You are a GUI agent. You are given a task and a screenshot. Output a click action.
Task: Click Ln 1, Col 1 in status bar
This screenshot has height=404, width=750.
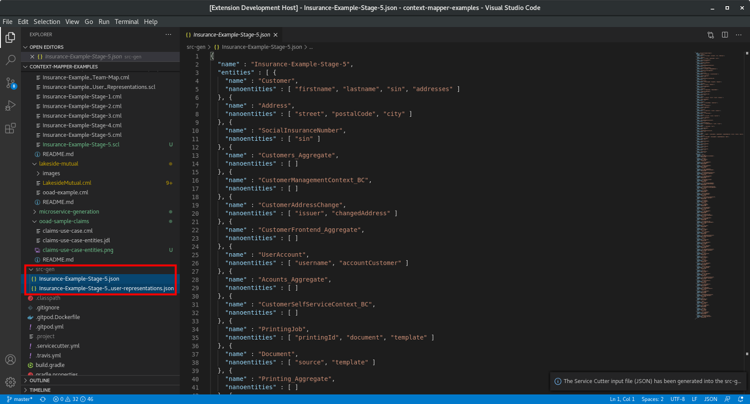pyautogui.click(x=622, y=400)
